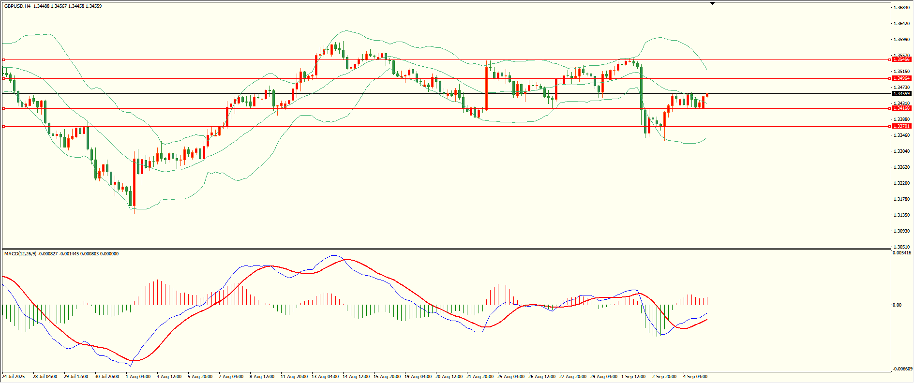Click the 13 Aug 04:00 time label

(325, 377)
